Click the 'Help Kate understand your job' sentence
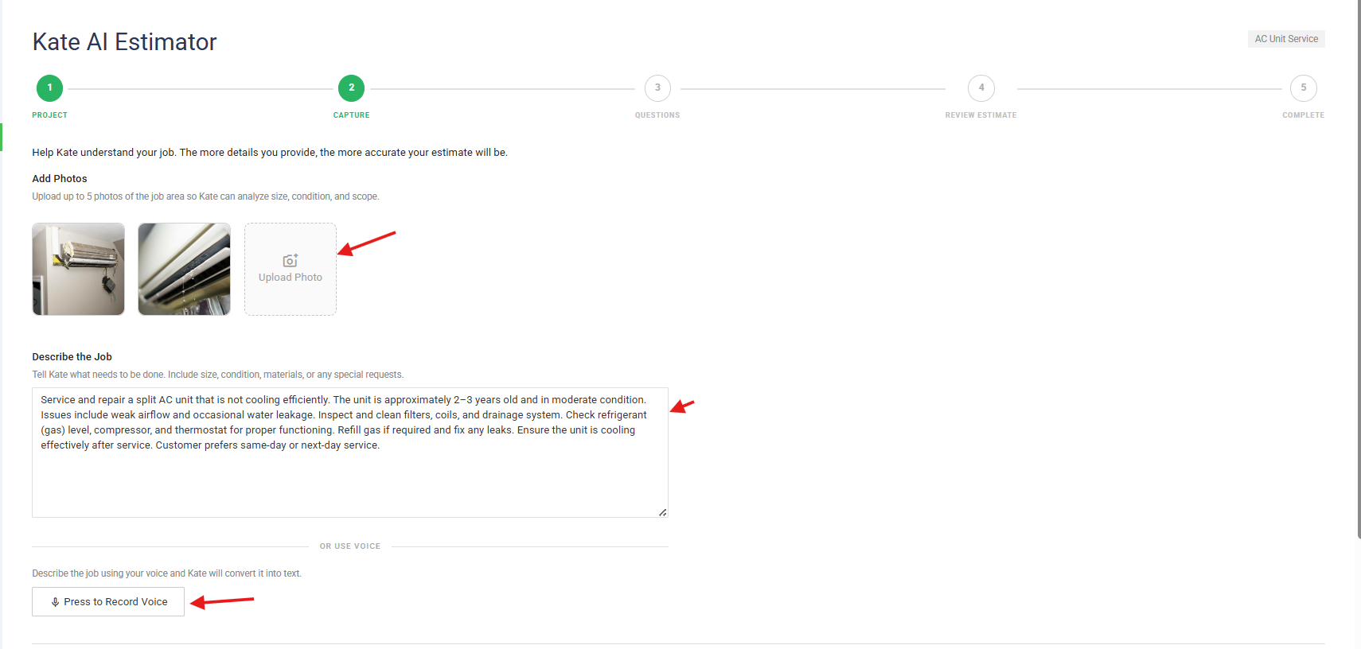The image size is (1361, 649). point(270,153)
